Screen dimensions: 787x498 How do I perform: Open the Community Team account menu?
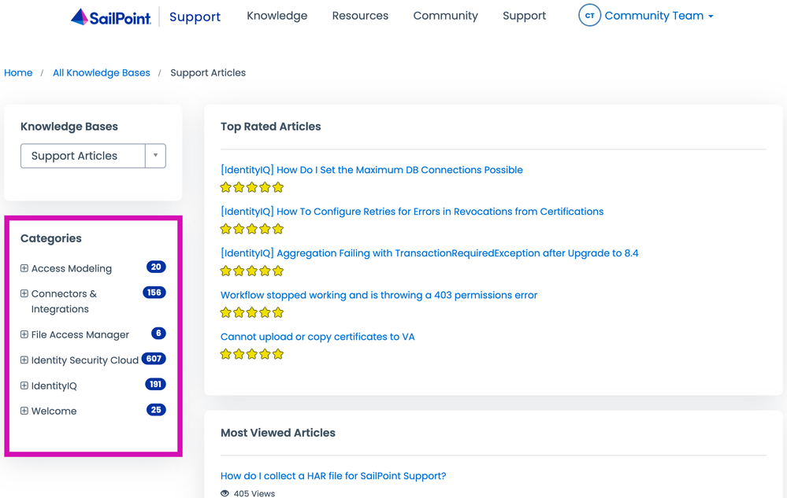tap(659, 16)
